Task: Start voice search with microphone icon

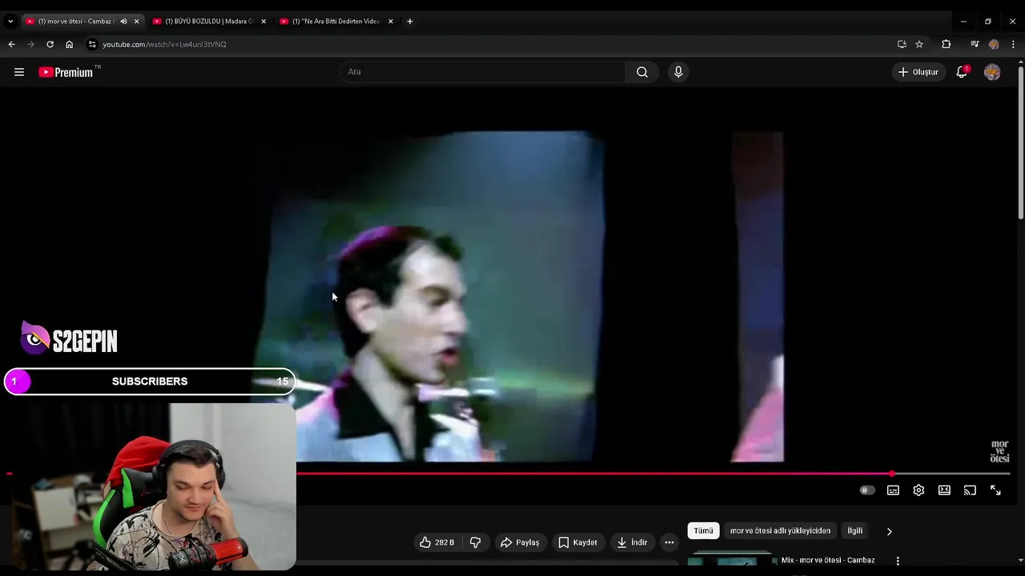Action: pos(678,72)
